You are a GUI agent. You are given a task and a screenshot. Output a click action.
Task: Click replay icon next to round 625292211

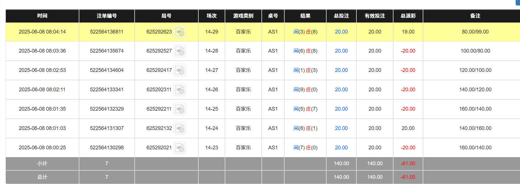tap(180, 109)
